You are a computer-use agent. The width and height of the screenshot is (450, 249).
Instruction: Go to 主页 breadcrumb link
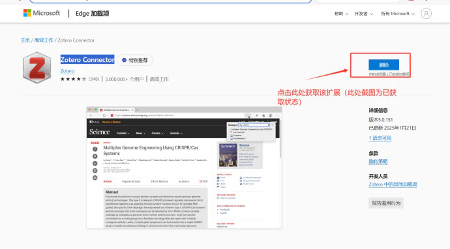(x=25, y=40)
